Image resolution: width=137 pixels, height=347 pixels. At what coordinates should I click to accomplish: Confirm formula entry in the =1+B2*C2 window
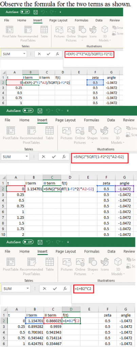55,289
